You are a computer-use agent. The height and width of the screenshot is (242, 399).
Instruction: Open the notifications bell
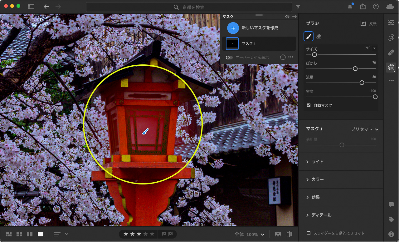pos(350,7)
